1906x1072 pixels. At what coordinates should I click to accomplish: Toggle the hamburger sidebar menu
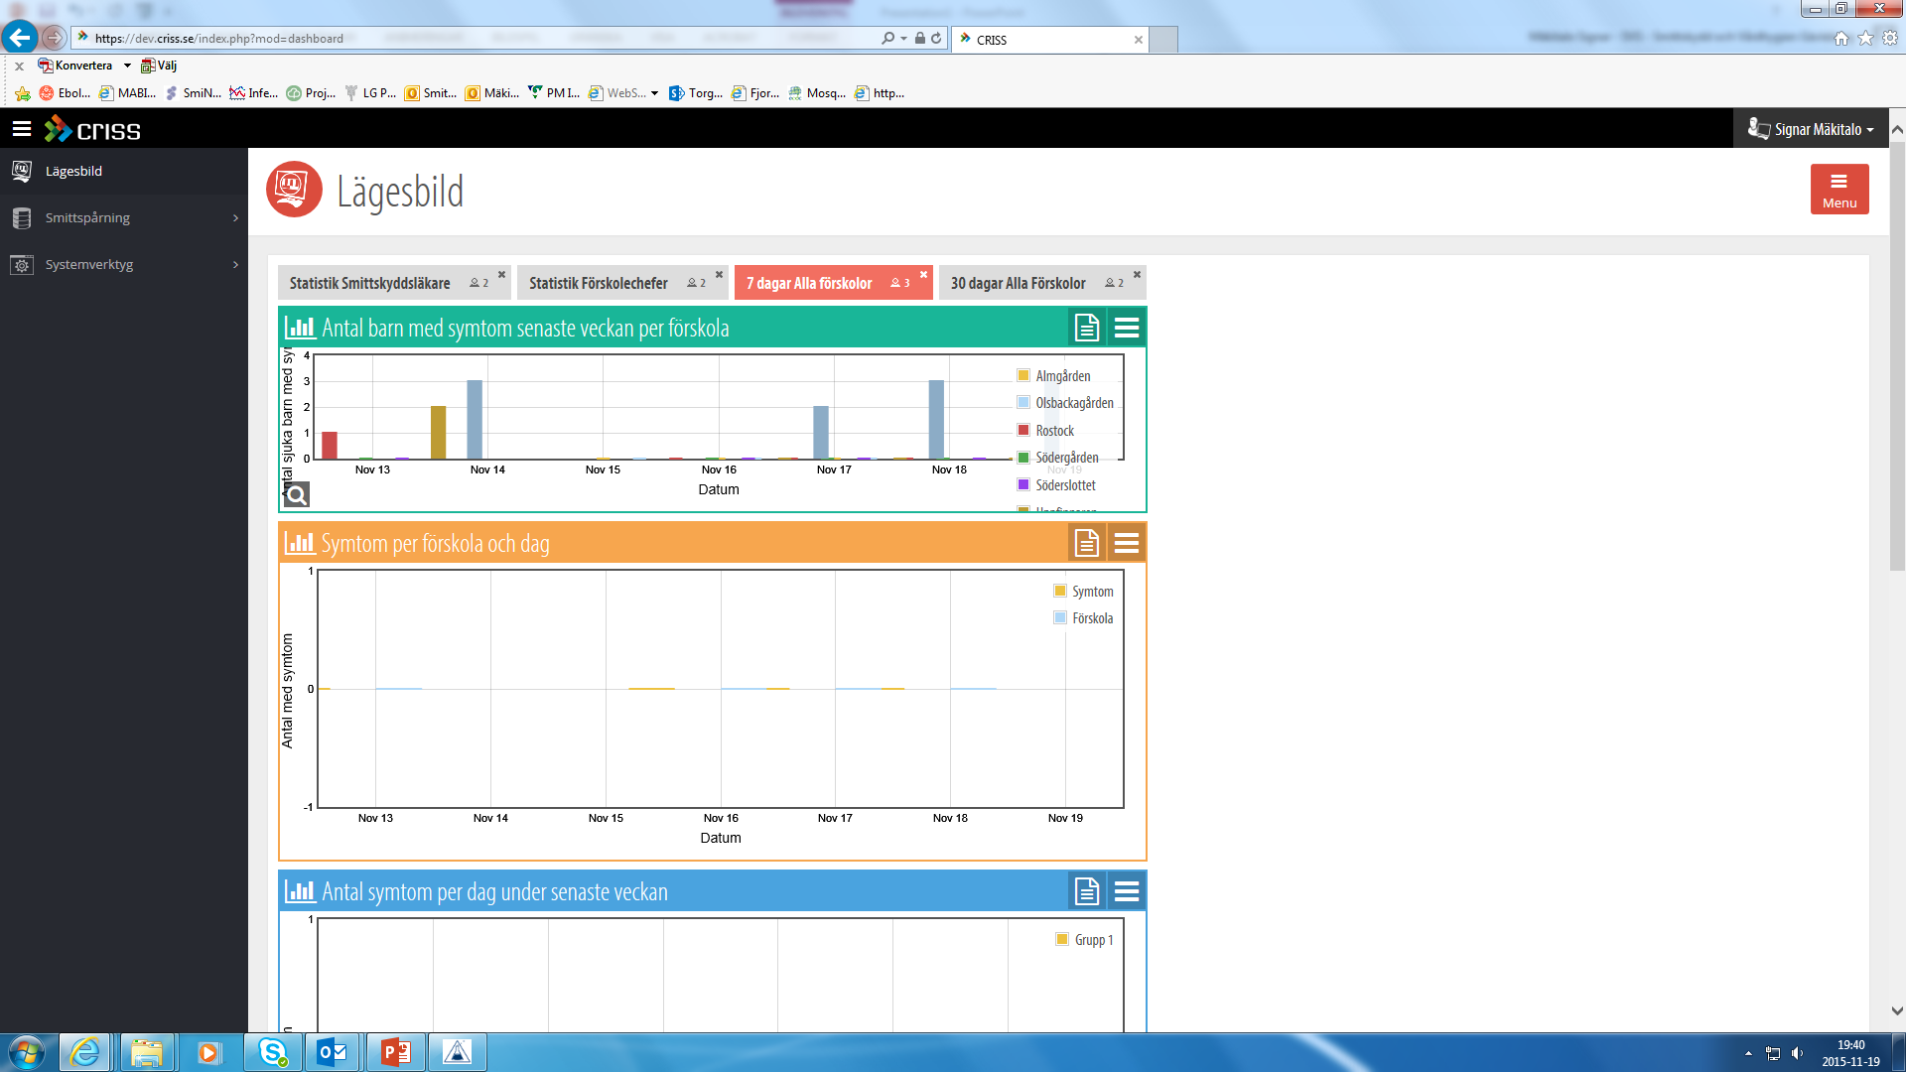click(x=22, y=129)
